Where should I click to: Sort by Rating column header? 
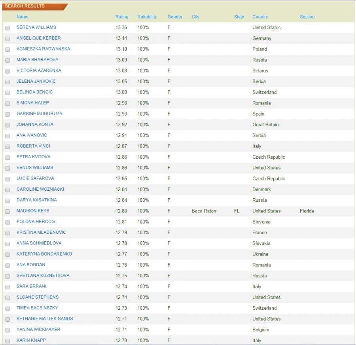[x=122, y=17]
